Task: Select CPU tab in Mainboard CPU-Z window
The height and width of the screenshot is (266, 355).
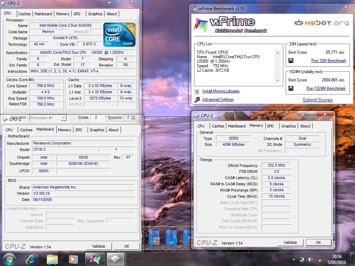Action: (9, 130)
